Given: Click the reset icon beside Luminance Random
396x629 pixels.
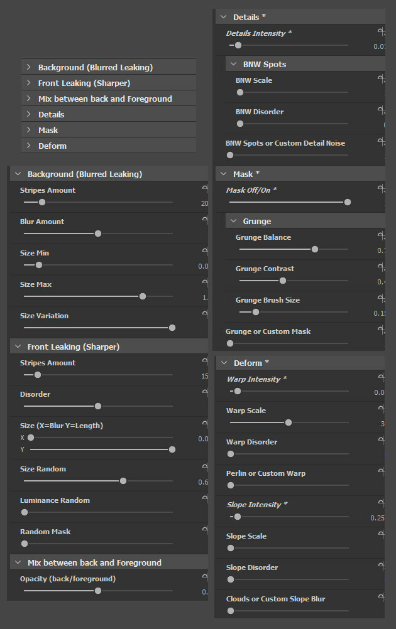Looking at the screenshot, I should coord(204,499).
